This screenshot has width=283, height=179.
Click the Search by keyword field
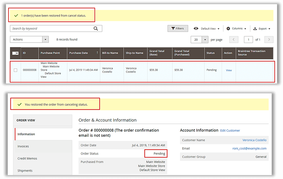51,29
